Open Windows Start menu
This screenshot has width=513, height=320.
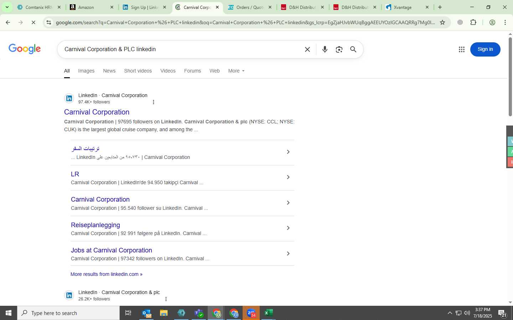9,313
